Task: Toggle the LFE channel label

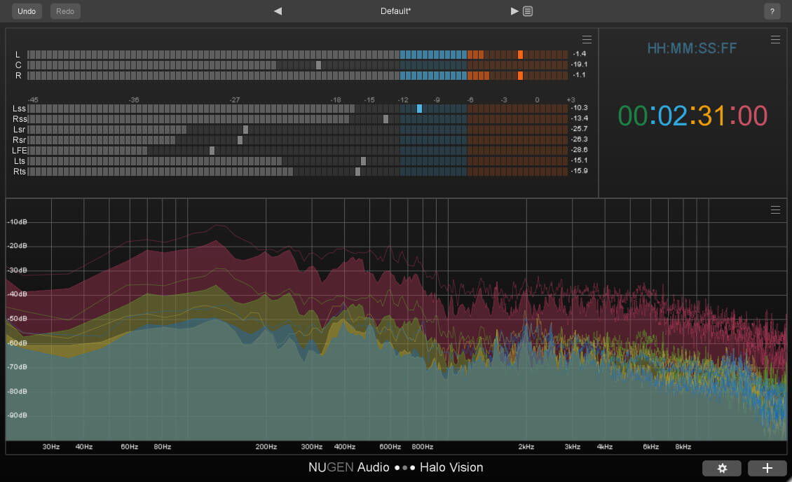Action: (19, 150)
